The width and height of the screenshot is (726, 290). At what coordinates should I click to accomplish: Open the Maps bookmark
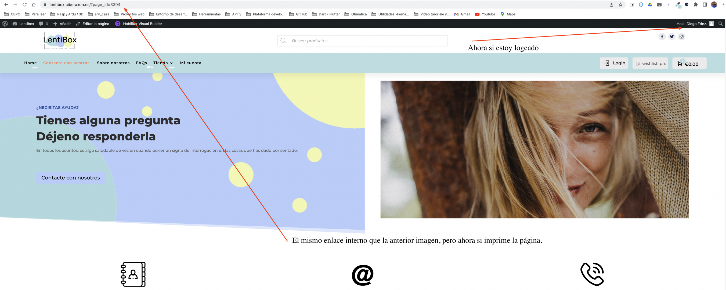pos(508,14)
